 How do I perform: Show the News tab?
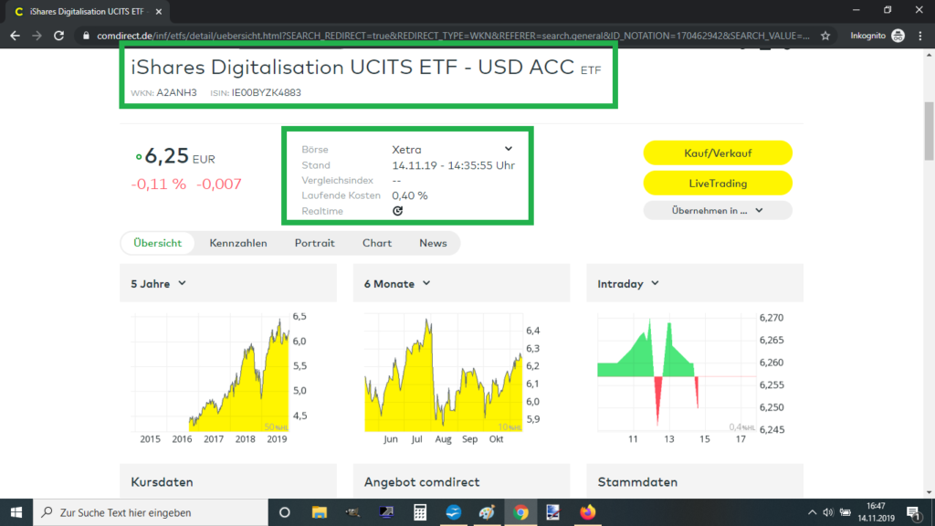point(433,243)
